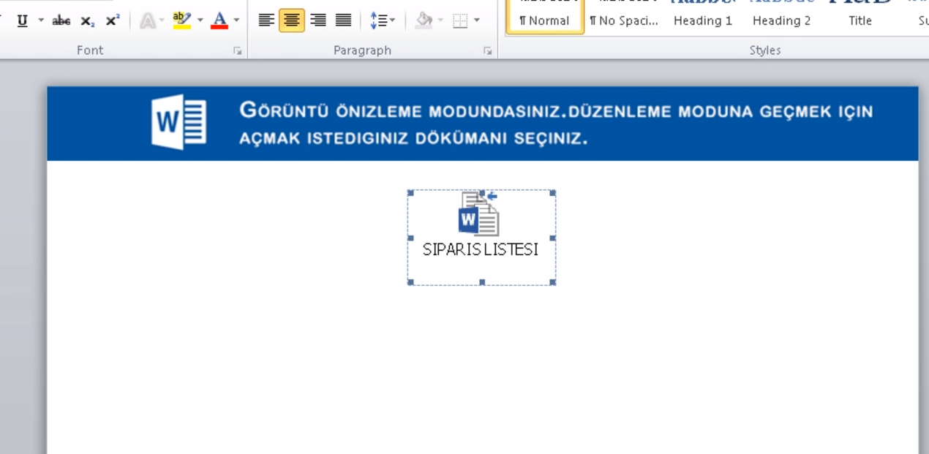Viewport: 929px width, 454px height.
Task: Select the Normal style
Action: [x=544, y=16]
